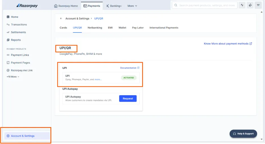265x144 pixels.
Task: Click the search magnifier icon
Action: (176, 5)
